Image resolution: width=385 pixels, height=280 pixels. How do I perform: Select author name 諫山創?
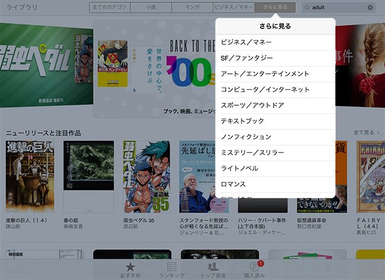click(x=13, y=227)
